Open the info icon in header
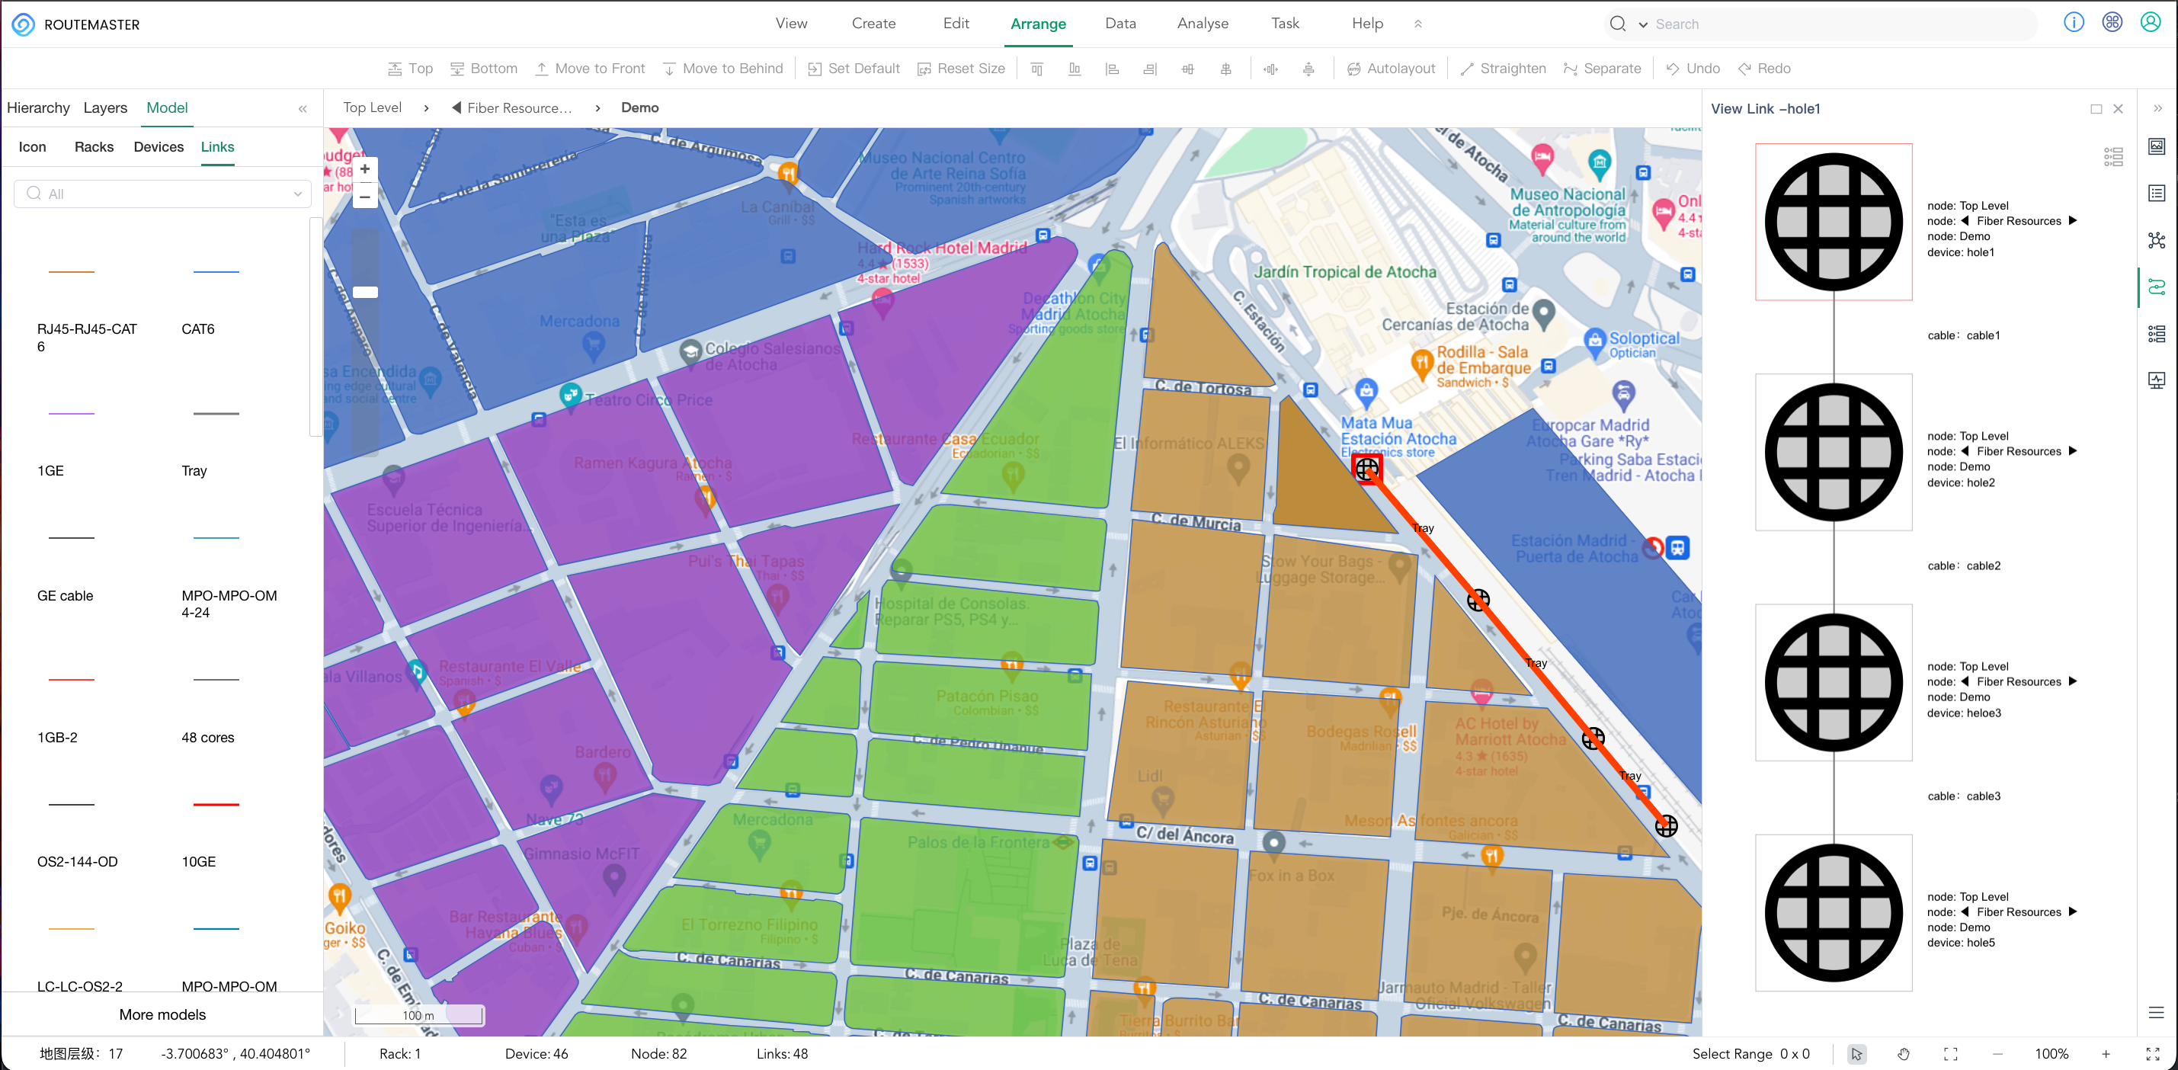2178x1070 pixels. point(2073,23)
